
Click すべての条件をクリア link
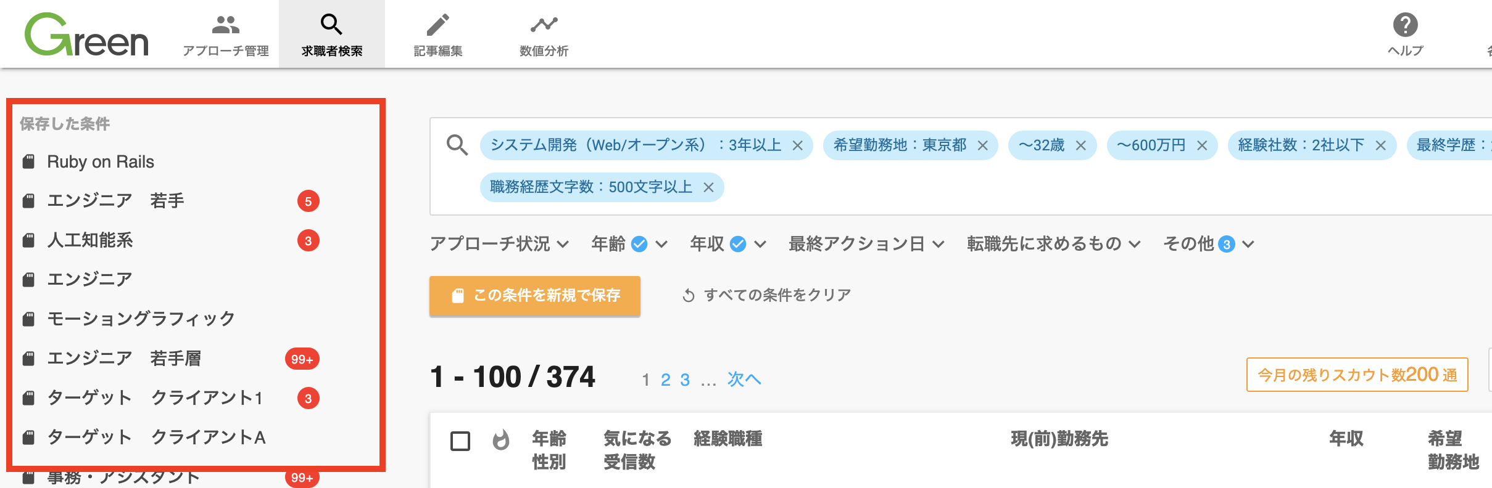pos(766,295)
